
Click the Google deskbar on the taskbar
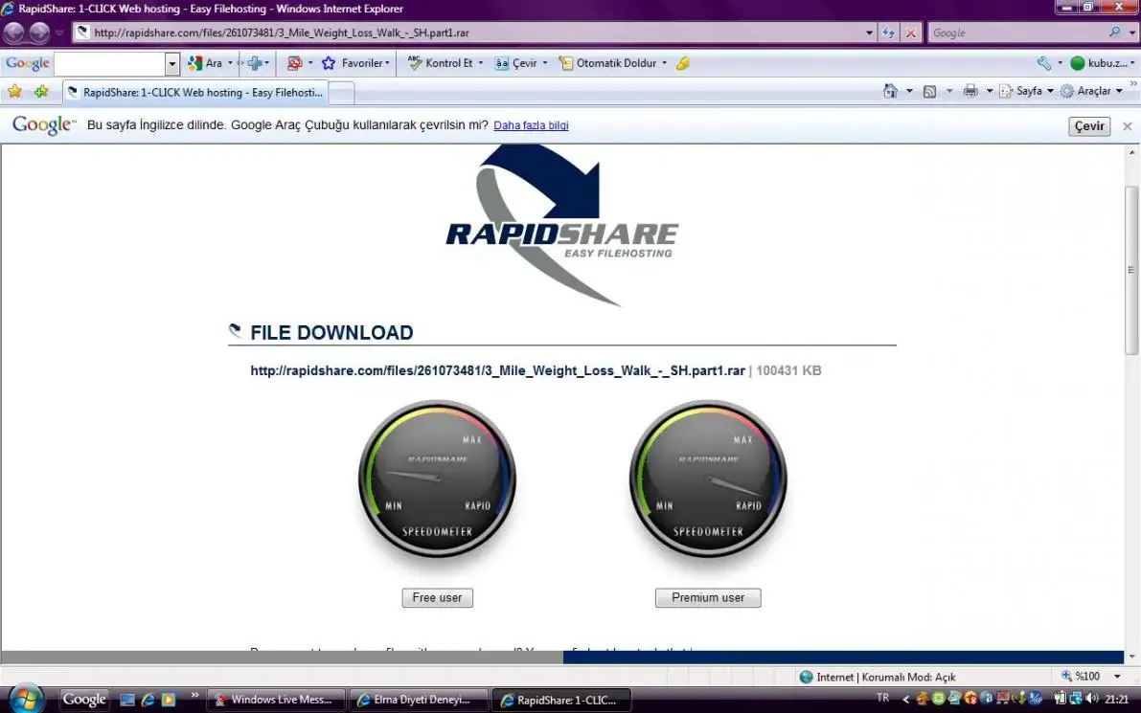83,700
